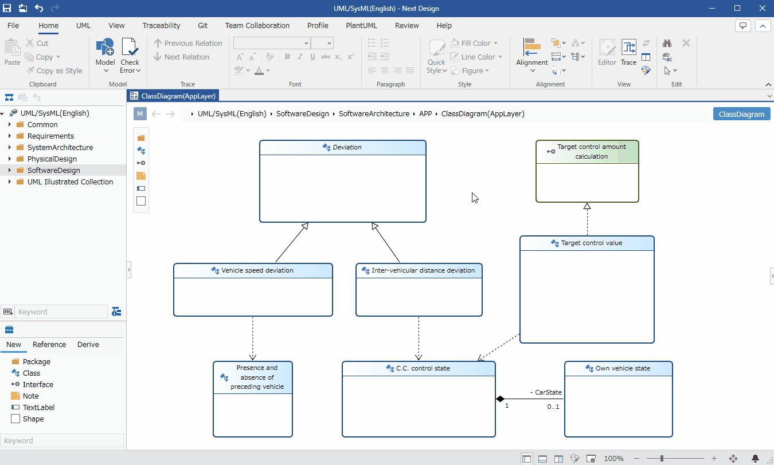Click the zoom out minus icon

point(636,459)
